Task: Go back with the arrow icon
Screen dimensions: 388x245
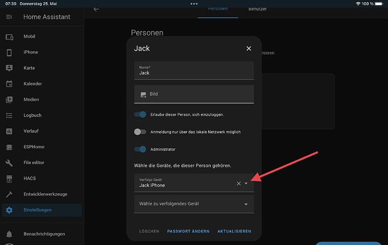Action: pos(96,10)
